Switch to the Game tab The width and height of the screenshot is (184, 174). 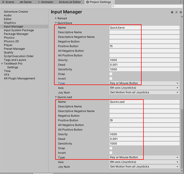click(x=26, y=2)
